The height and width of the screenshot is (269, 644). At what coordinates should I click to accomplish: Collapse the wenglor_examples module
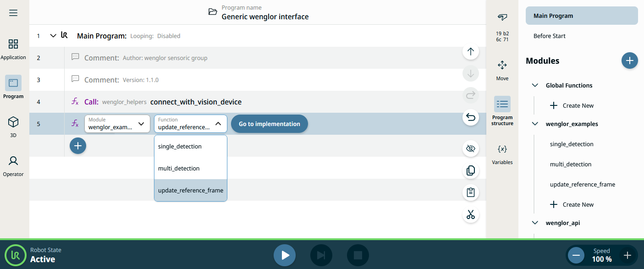[534, 124]
